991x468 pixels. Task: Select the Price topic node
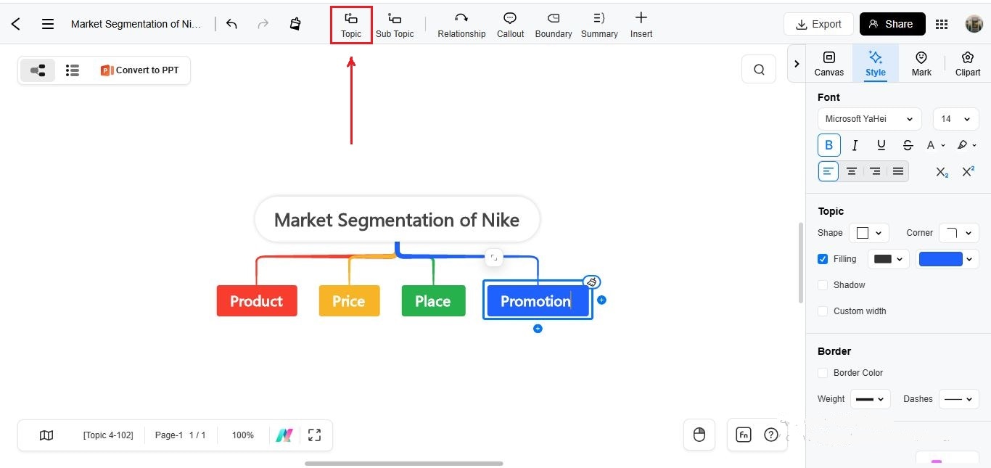pos(349,301)
